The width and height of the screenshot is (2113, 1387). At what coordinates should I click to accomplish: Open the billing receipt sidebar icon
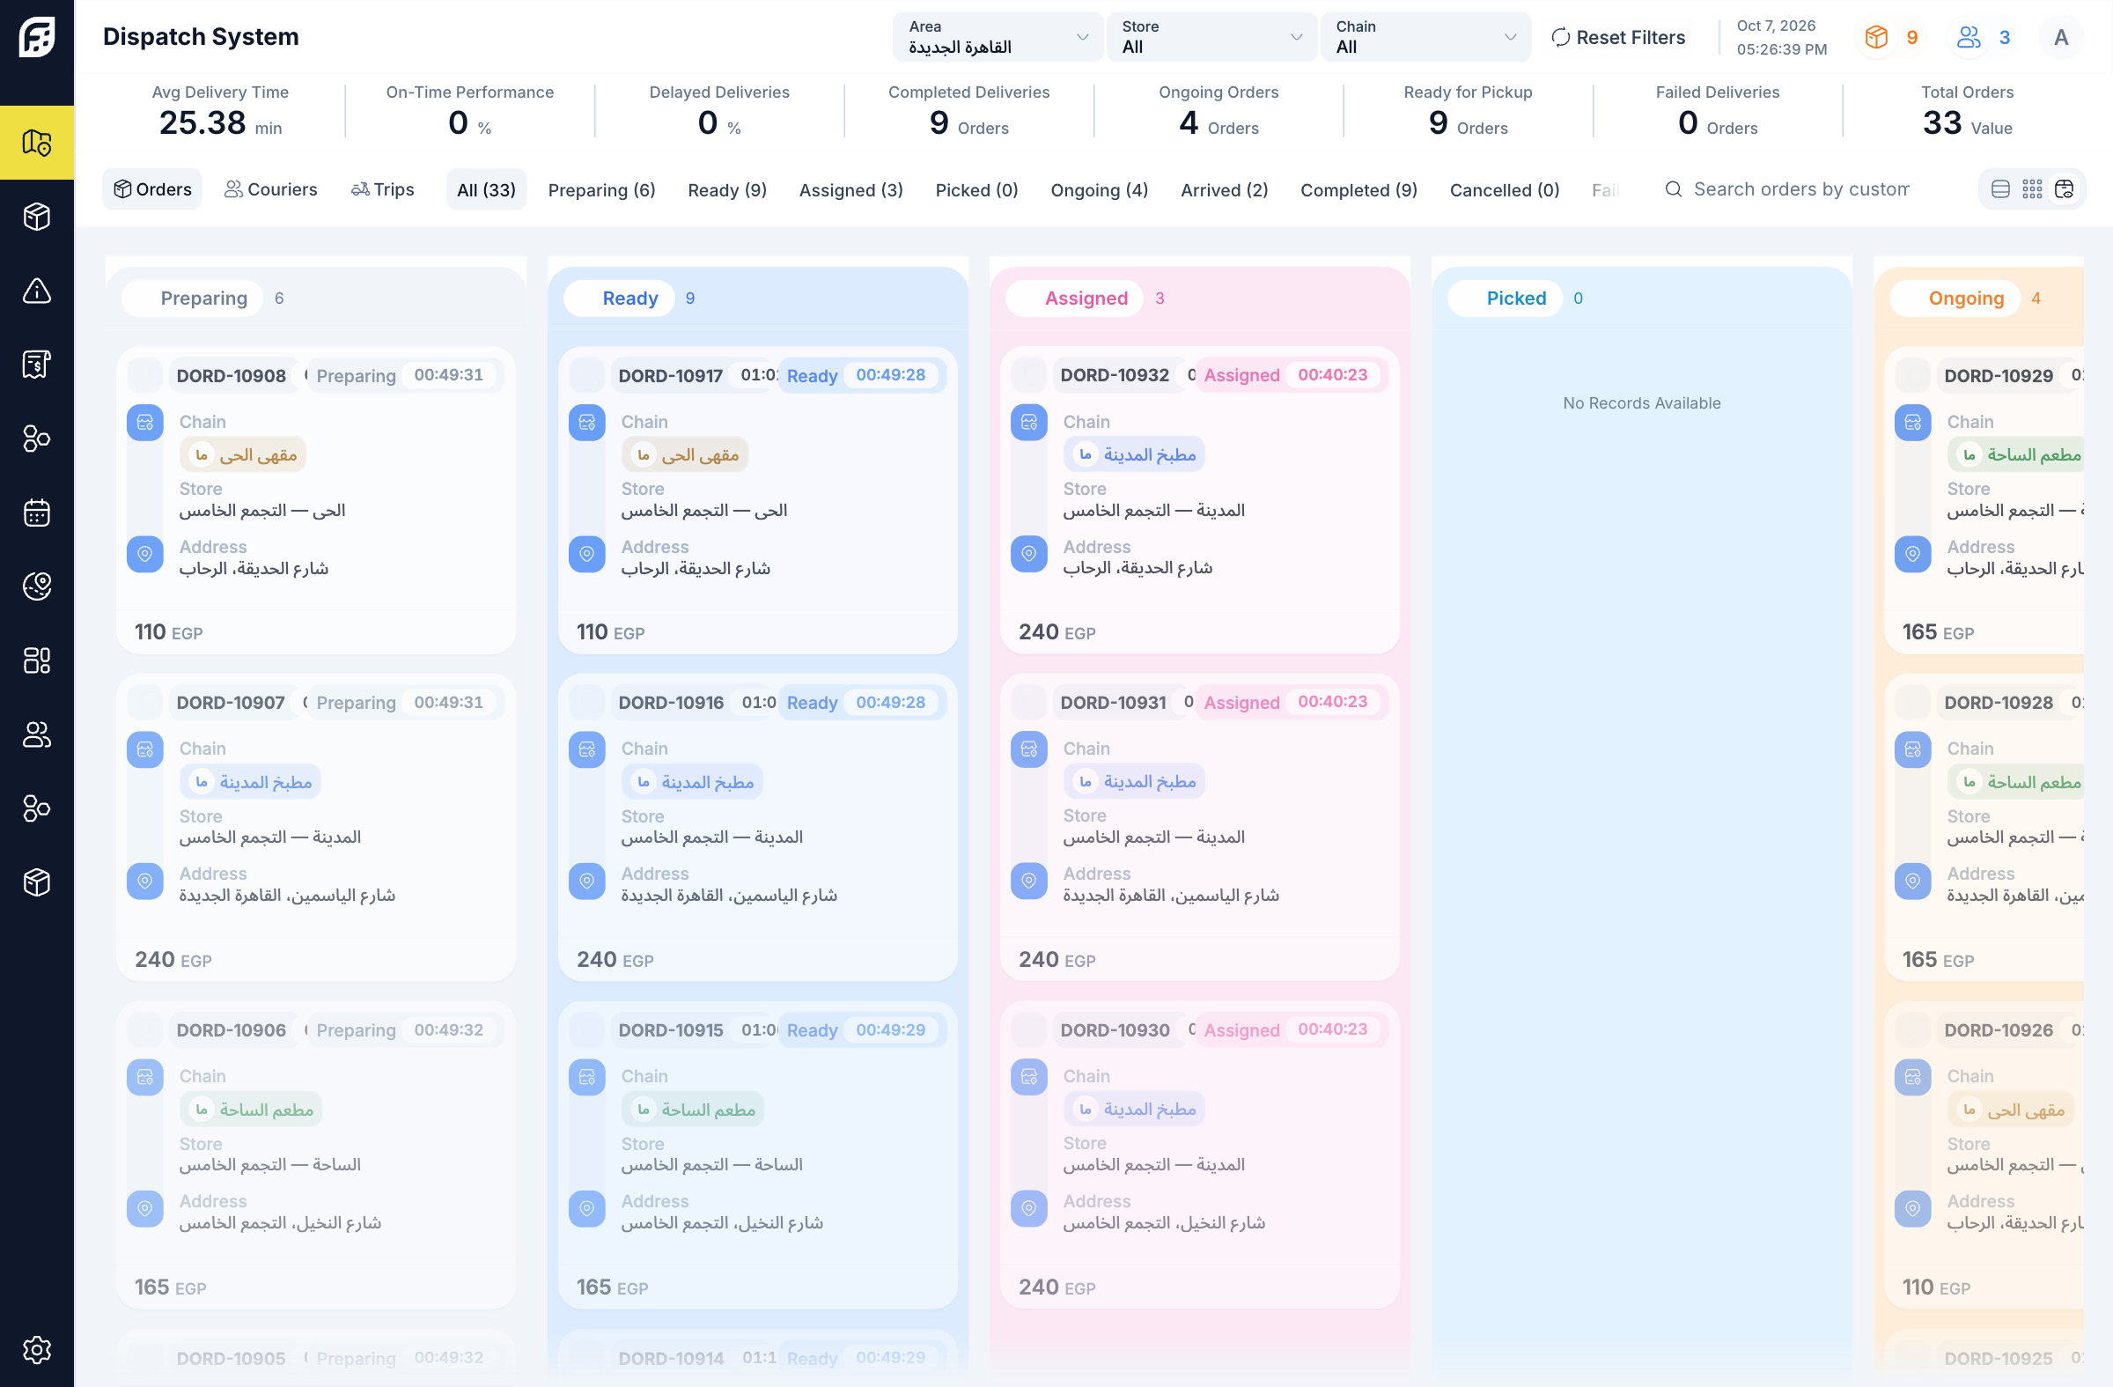[36, 364]
